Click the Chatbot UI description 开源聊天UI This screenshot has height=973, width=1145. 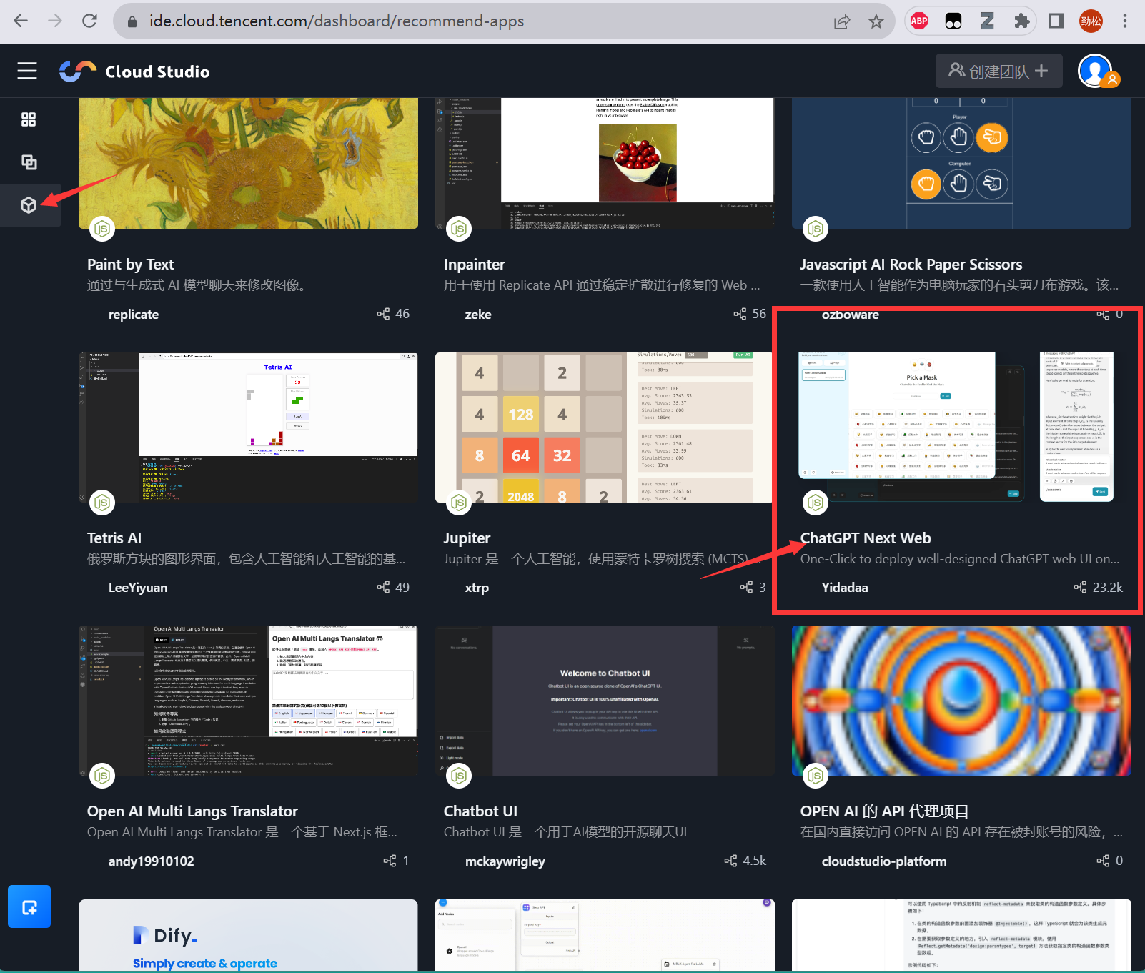pyautogui.click(x=565, y=832)
